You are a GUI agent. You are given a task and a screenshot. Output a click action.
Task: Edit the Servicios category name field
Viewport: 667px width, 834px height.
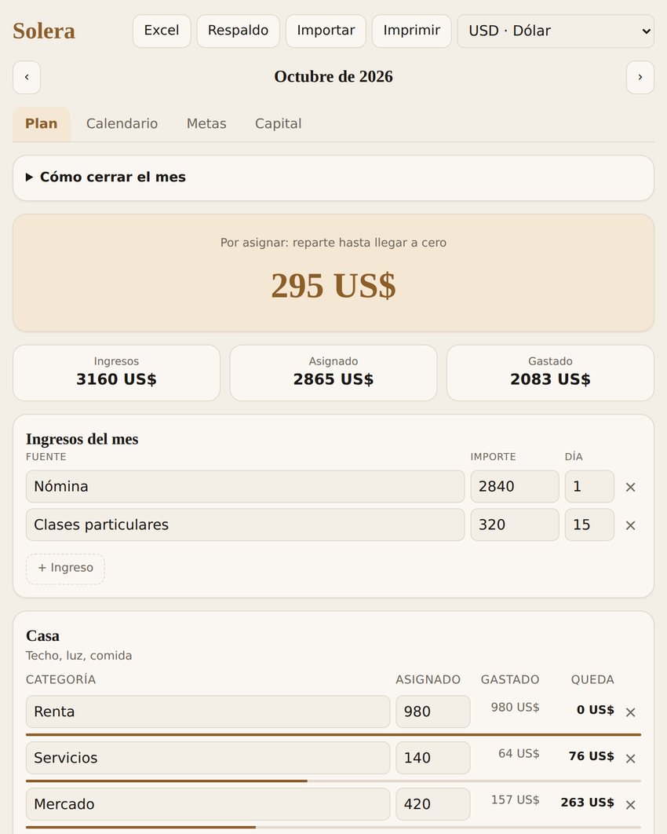pyautogui.click(x=208, y=758)
